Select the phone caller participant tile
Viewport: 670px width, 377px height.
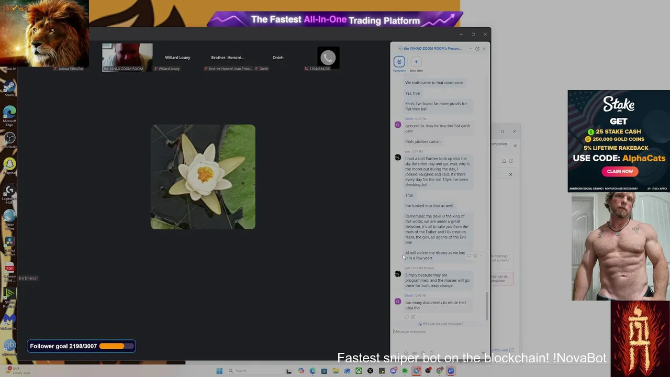(x=328, y=58)
